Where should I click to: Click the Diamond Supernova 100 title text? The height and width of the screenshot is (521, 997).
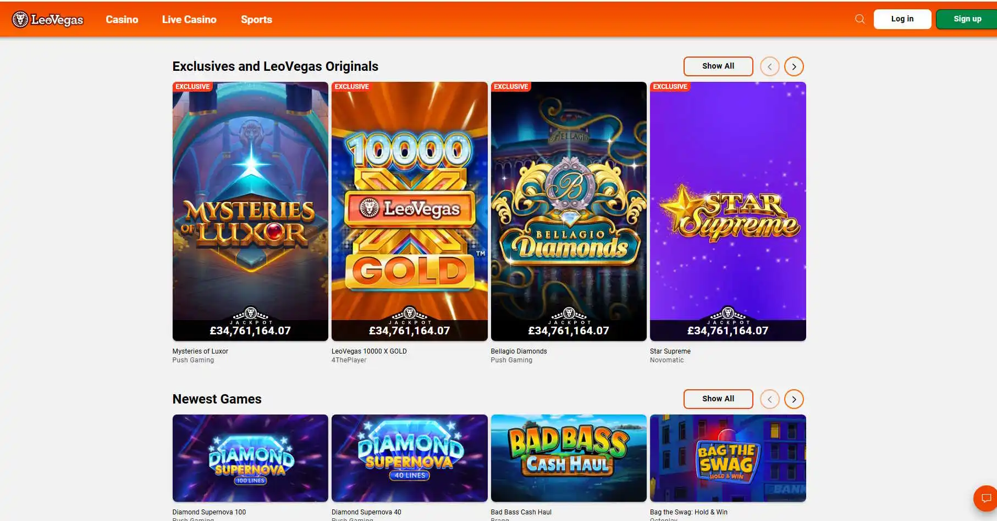[x=209, y=512]
